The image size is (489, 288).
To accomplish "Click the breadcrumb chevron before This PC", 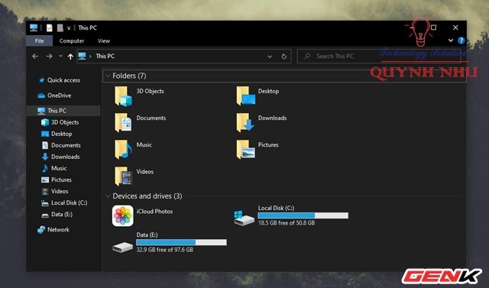I will click(x=90, y=57).
